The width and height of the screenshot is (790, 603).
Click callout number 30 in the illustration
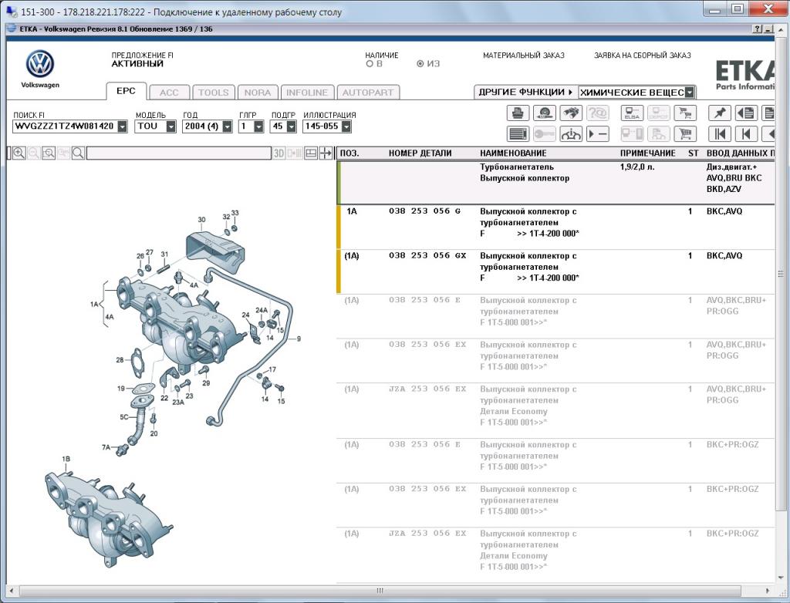[x=201, y=220]
